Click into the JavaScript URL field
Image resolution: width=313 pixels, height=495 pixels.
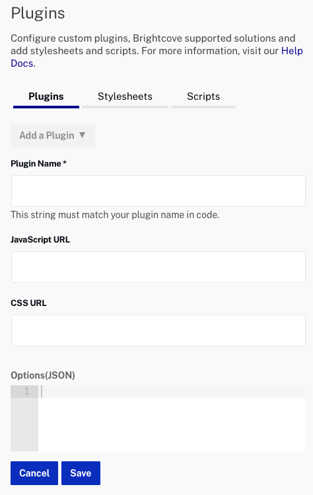point(158,267)
